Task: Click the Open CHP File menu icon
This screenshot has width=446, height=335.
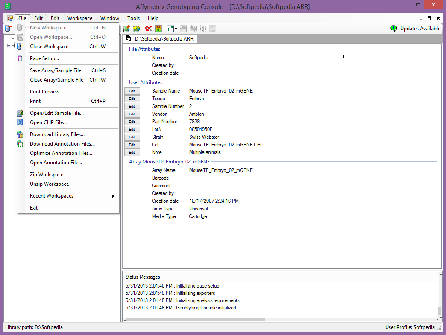Action: pyautogui.click(x=20, y=122)
